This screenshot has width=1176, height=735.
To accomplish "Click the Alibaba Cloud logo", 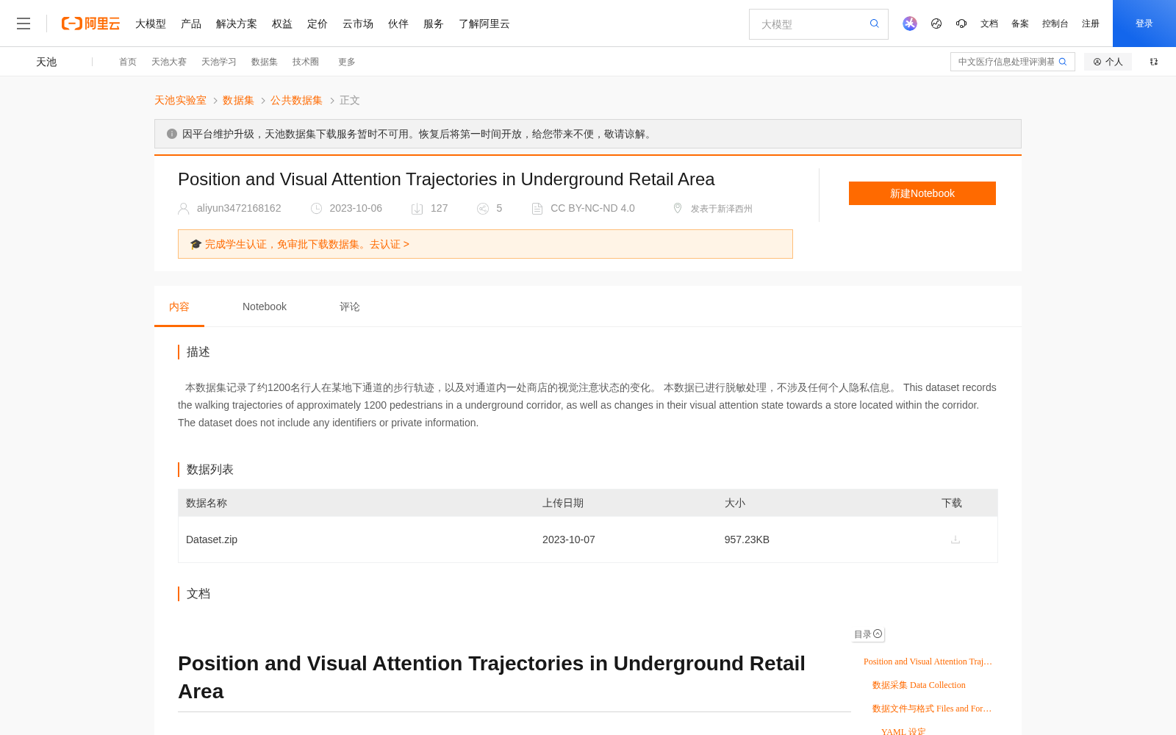I will [x=90, y=24].
